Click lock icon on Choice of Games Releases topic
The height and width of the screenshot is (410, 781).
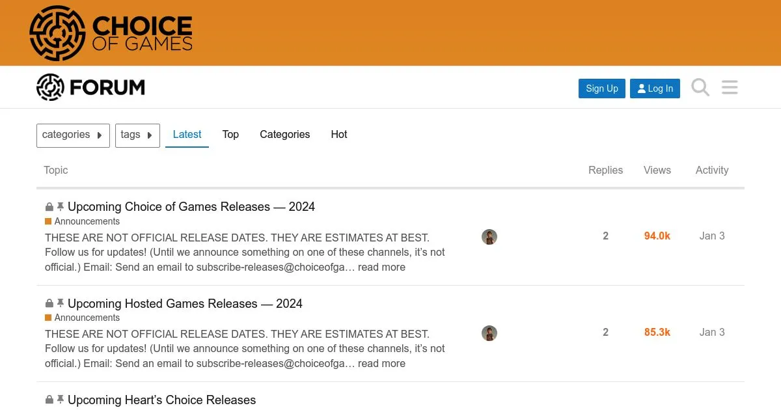(49, 207)
